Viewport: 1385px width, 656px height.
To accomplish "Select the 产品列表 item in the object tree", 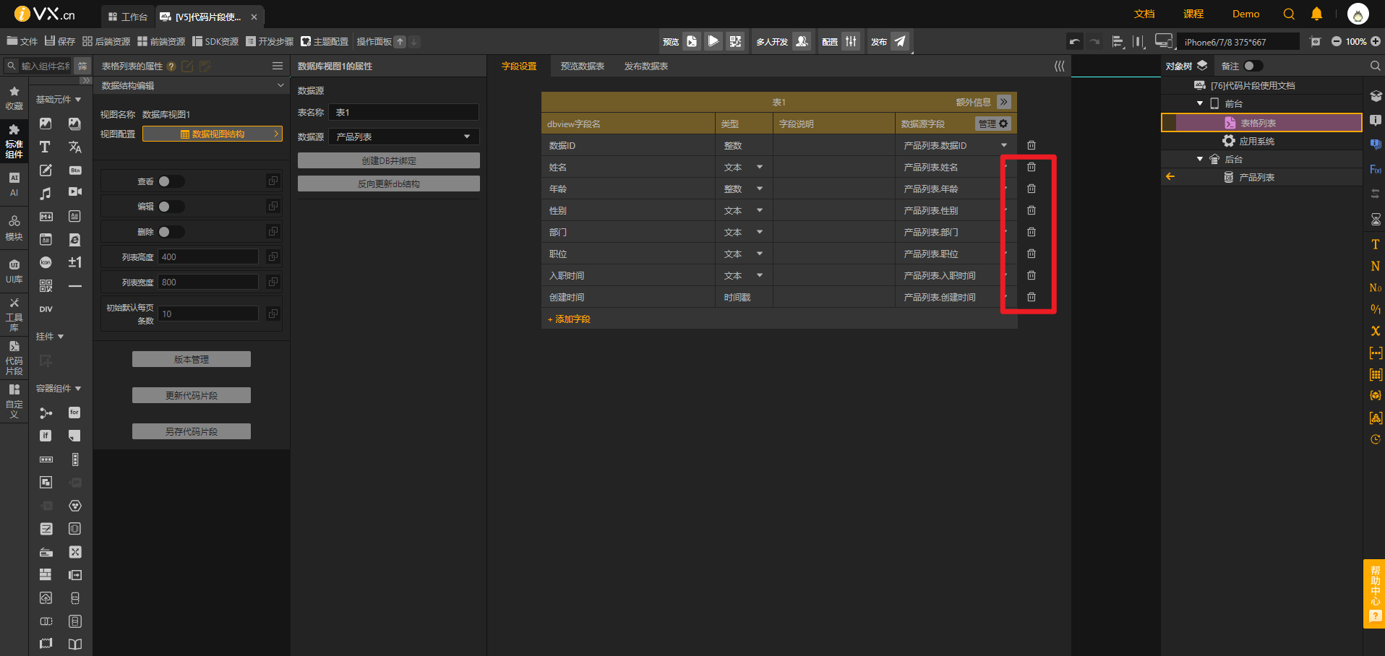I will pos(1257,177).
